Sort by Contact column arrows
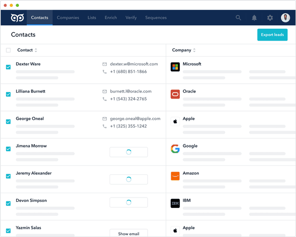This screenshot has height=237, width=296. pos(36,50)
